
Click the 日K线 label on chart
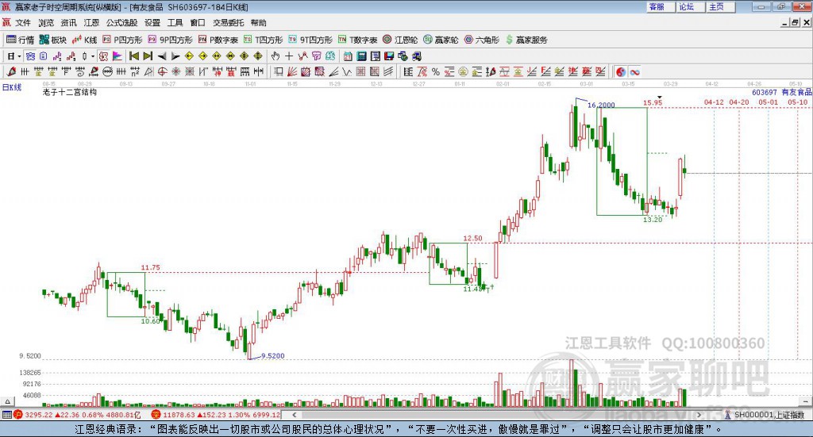click(12, 87)
